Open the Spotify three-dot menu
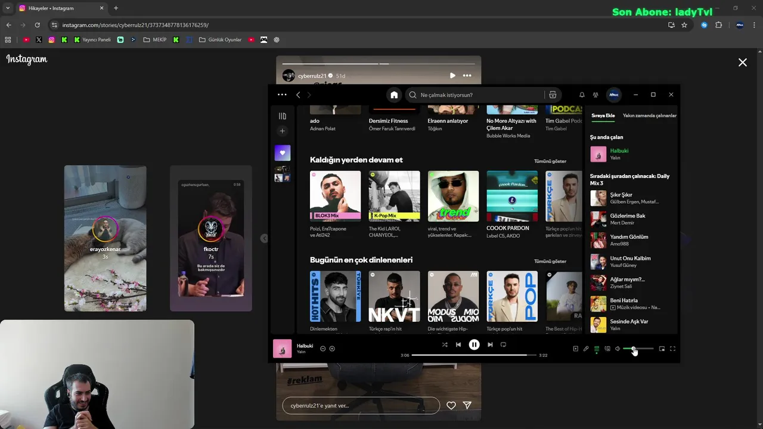 [282, 95]
